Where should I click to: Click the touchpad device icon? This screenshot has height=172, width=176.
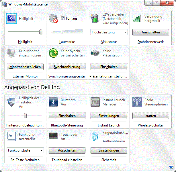point(53,136)
